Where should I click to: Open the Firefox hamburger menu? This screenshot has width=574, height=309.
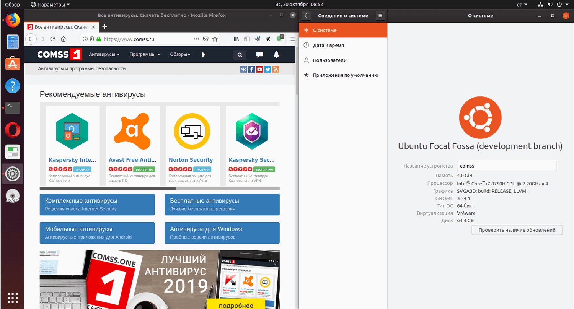(292, 39)
